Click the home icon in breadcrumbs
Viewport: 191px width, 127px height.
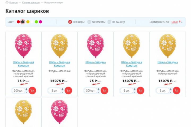(7, 3)
